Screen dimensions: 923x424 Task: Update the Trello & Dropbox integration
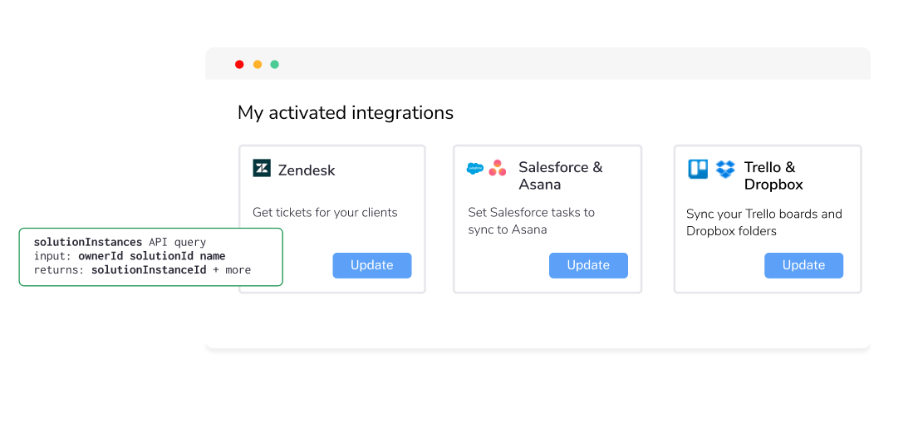coord(803,265)
